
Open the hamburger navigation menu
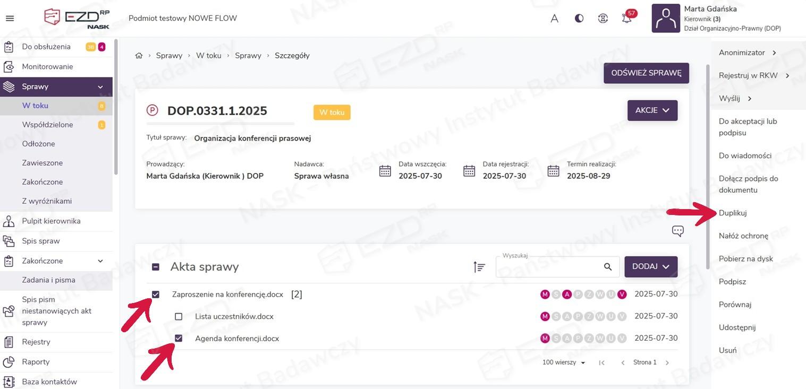[10, 19]
